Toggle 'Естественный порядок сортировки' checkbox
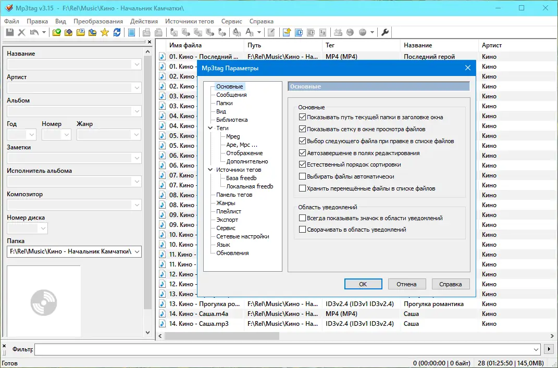558x368 pixels. [303, 164]
